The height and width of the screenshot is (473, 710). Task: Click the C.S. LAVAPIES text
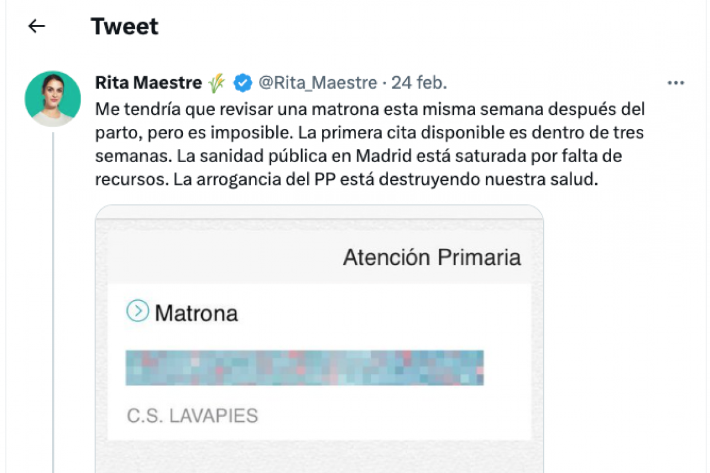tap(192, 416)
